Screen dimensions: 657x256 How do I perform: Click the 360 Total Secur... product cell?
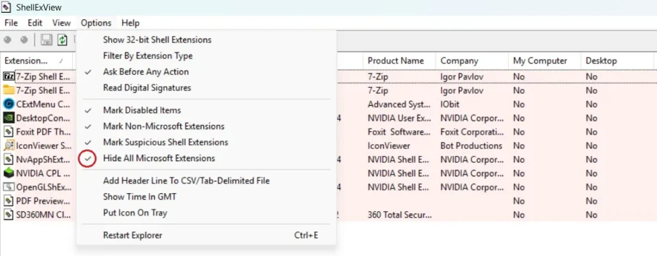(399, 214)
